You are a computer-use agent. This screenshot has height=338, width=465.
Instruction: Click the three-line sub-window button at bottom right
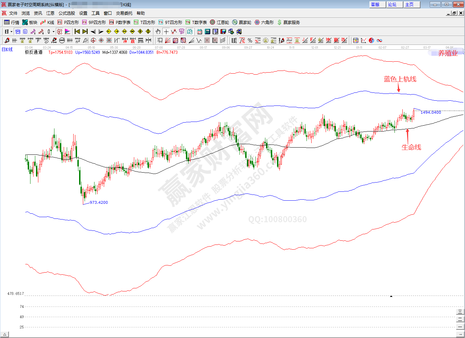[460, 312]
